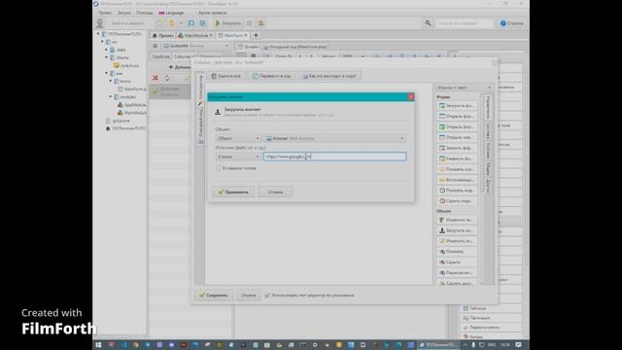622x350 pixels.
Task: Open the browser object selection dropdown
Action: tap(334, 138)
